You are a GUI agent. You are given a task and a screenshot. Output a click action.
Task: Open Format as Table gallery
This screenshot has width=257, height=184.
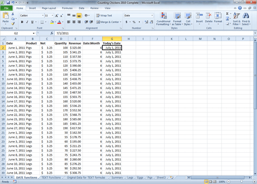(177, 19)
